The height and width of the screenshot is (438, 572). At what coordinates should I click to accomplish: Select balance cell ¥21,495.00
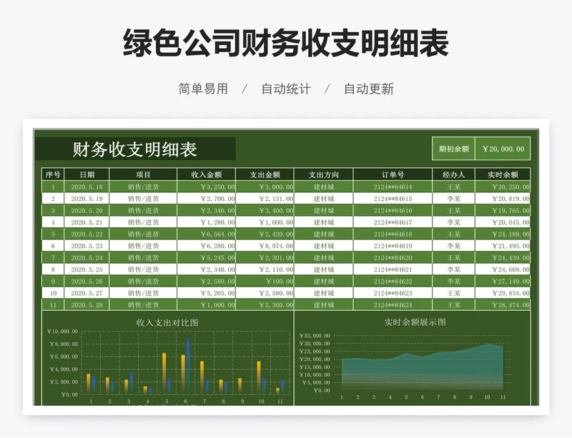pyautogui.click(x=503, y=246)
